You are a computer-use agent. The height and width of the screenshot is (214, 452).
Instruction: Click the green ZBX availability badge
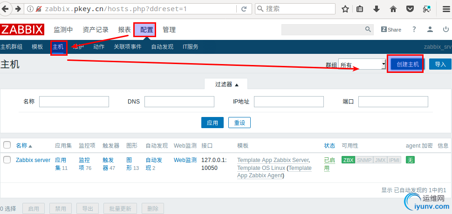(348, 160)
